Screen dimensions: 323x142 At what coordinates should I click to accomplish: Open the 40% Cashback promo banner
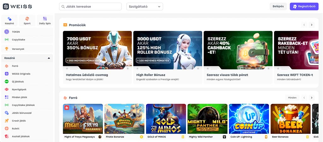click(x=238, y=50)
